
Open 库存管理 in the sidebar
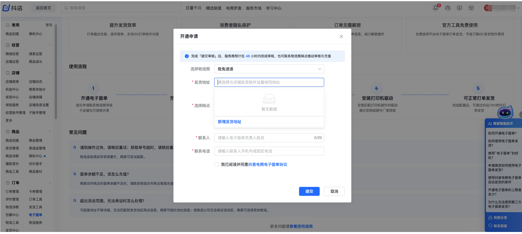tap(12, 148)
